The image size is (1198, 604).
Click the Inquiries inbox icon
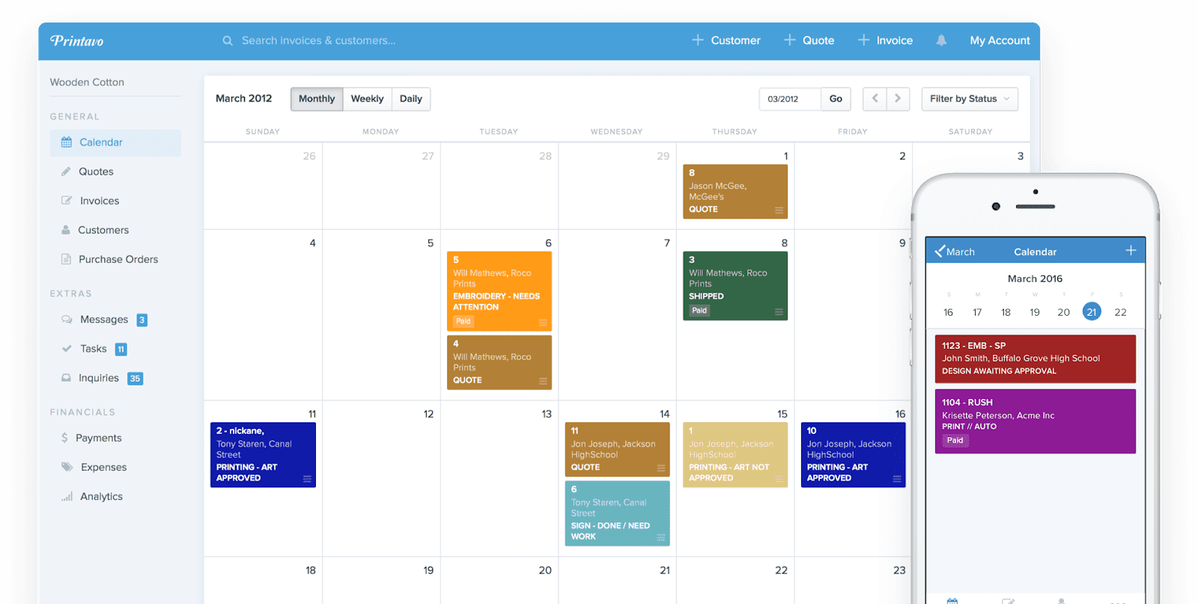[66, 378]
